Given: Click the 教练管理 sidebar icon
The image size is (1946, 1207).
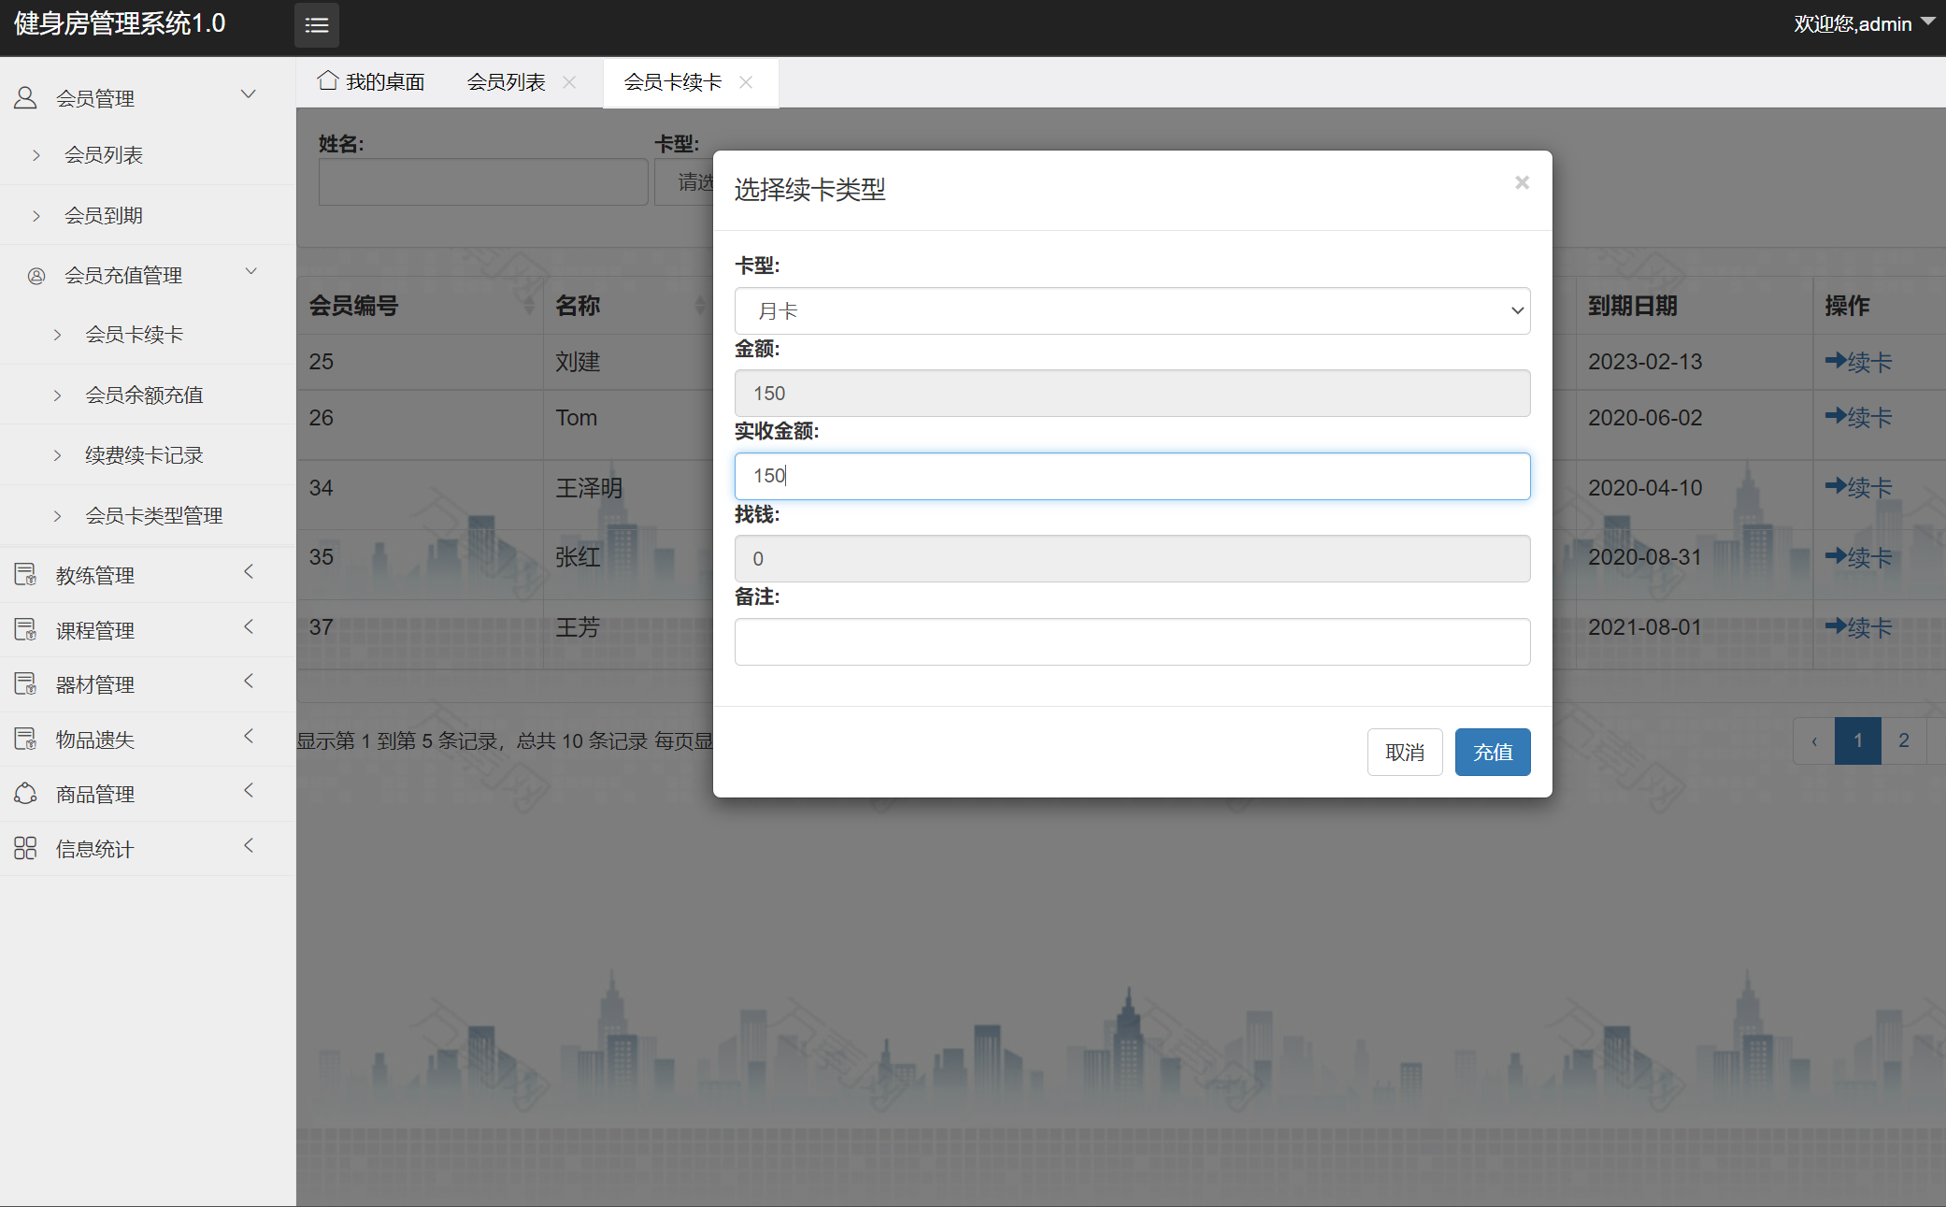Looking at the screenshot, I should tap(25, 574).
